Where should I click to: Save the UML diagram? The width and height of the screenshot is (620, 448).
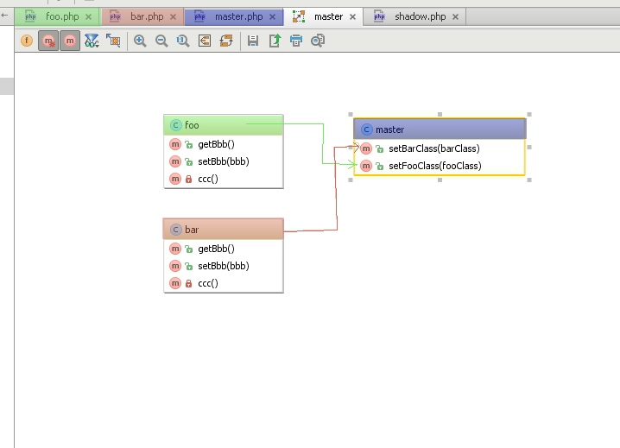pos(253,41)
